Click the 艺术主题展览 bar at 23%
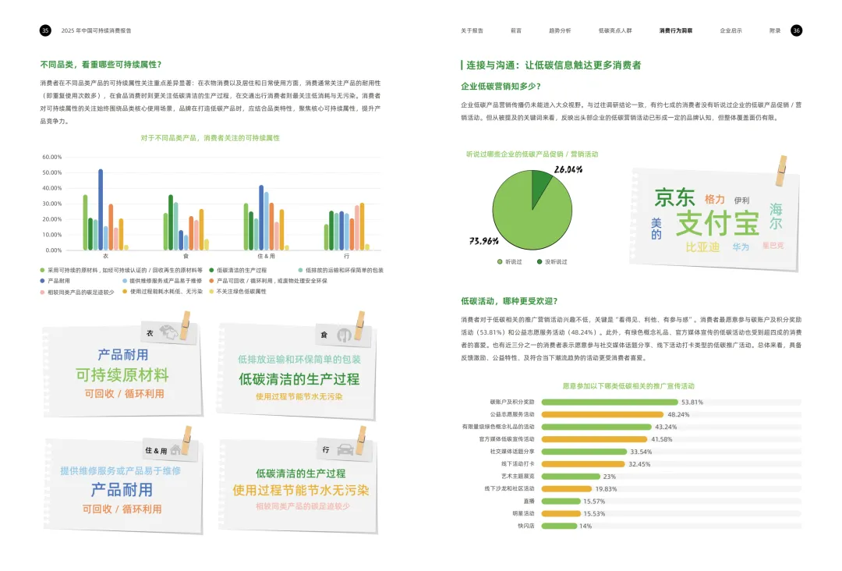This screenshot has height=571, width=842. [x=571, y=476]
